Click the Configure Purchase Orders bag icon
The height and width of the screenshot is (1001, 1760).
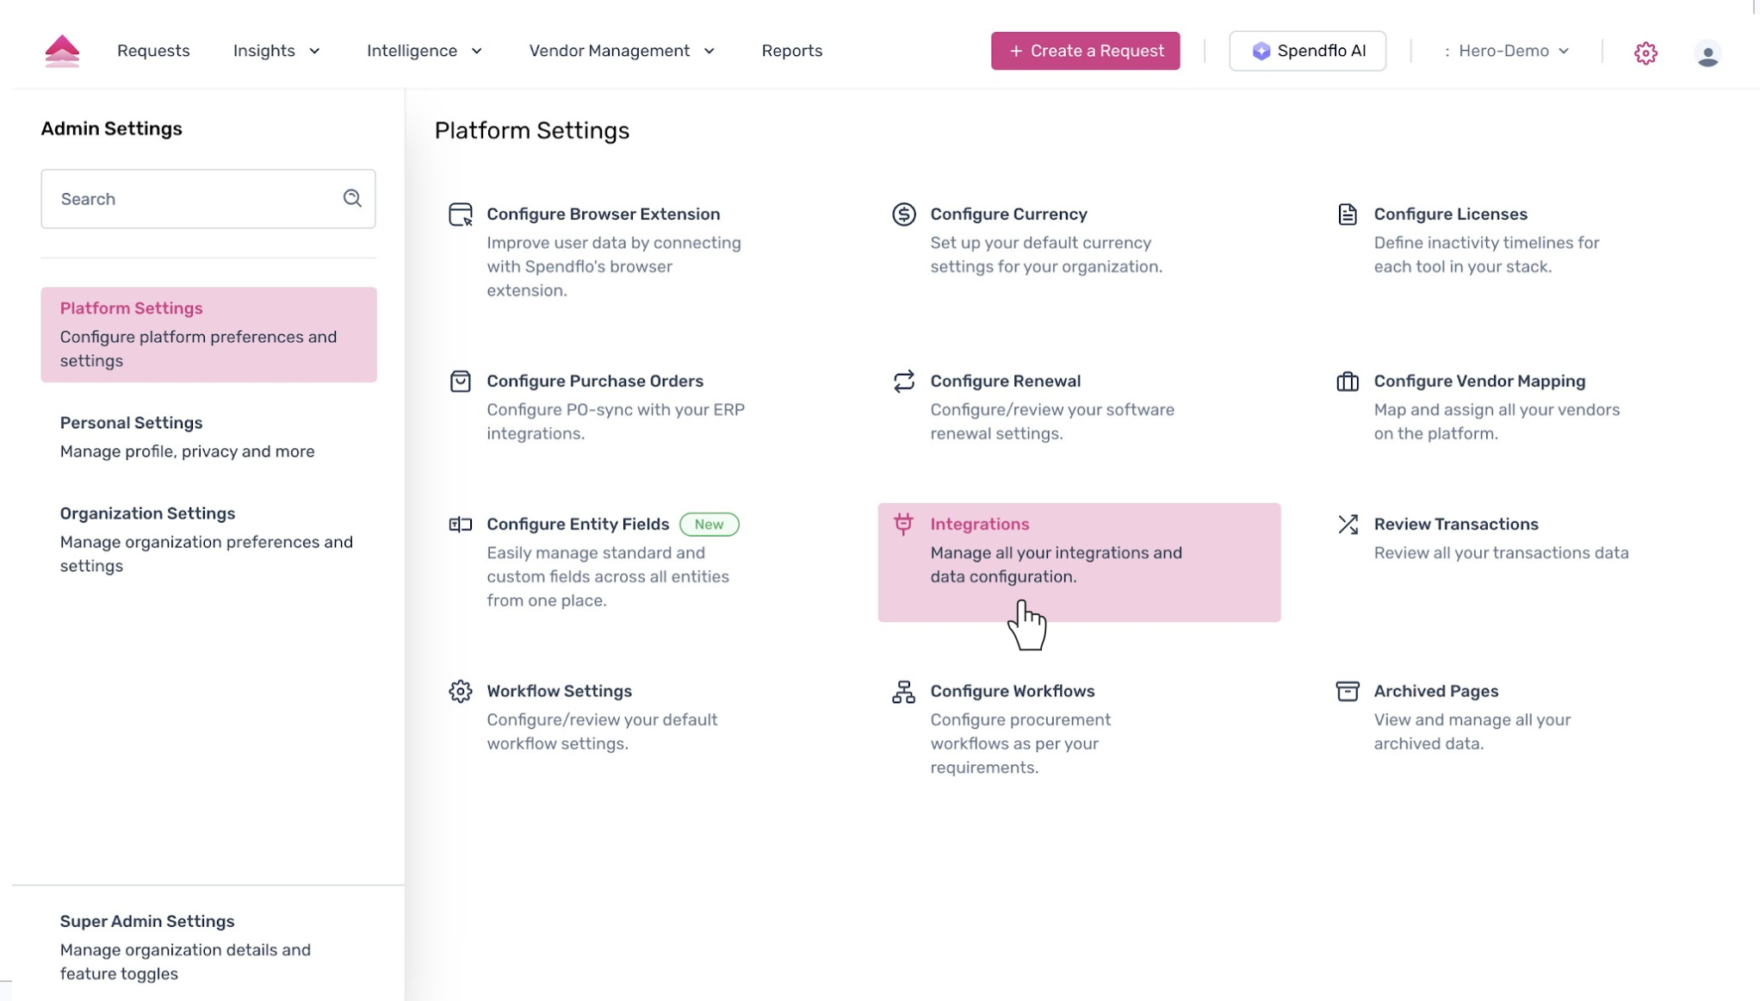coord(461,382)
